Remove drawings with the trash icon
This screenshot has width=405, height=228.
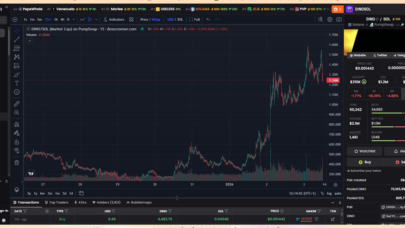click(17, 162)
